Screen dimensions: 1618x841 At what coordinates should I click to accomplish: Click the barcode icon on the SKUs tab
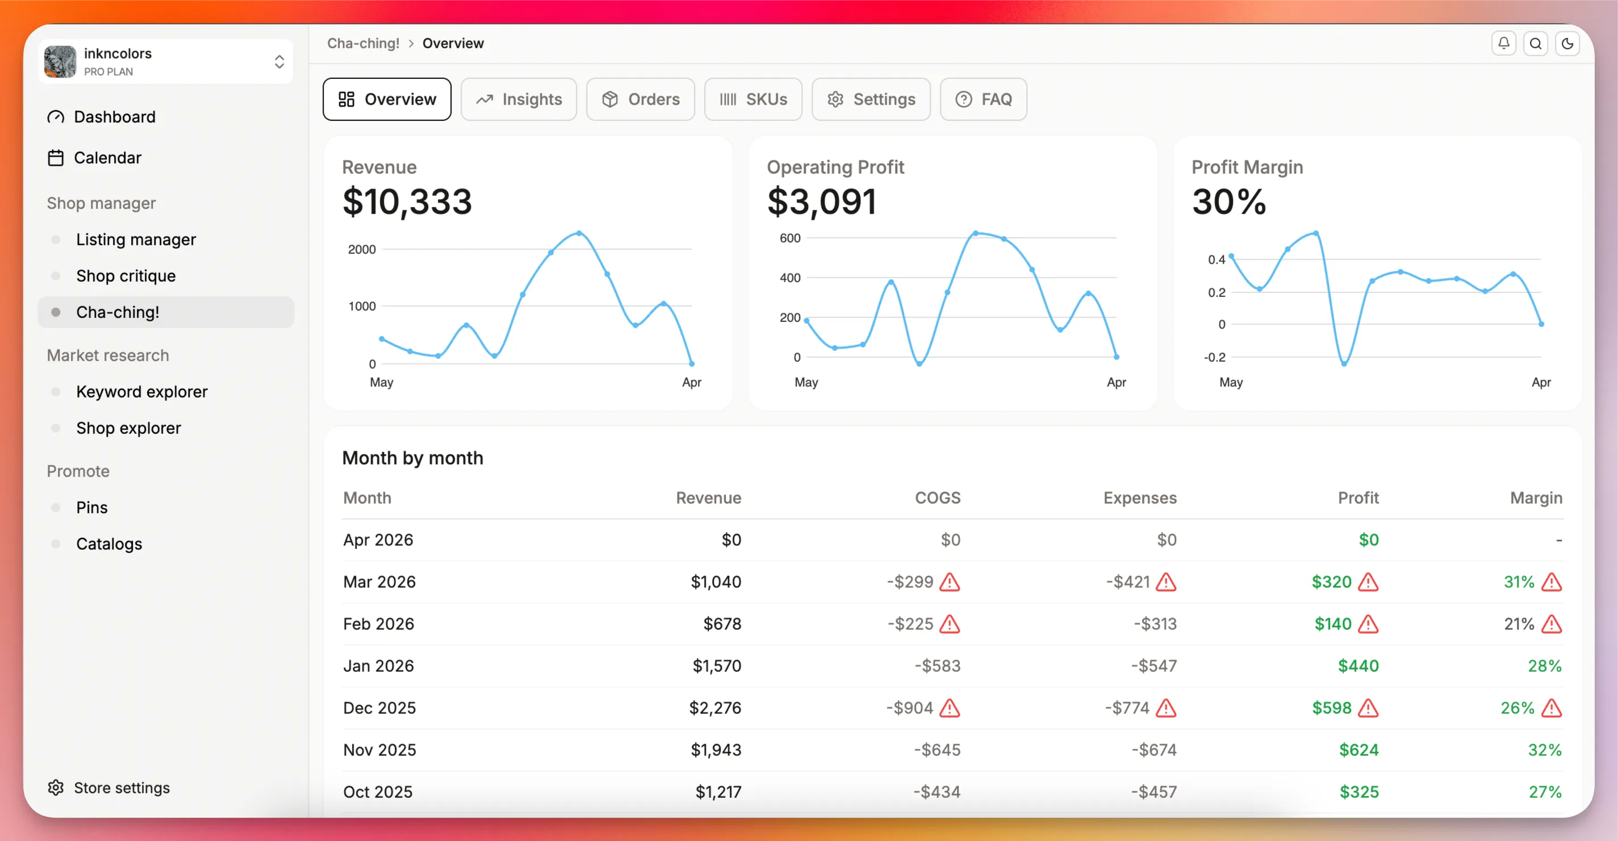click(728, 99)
